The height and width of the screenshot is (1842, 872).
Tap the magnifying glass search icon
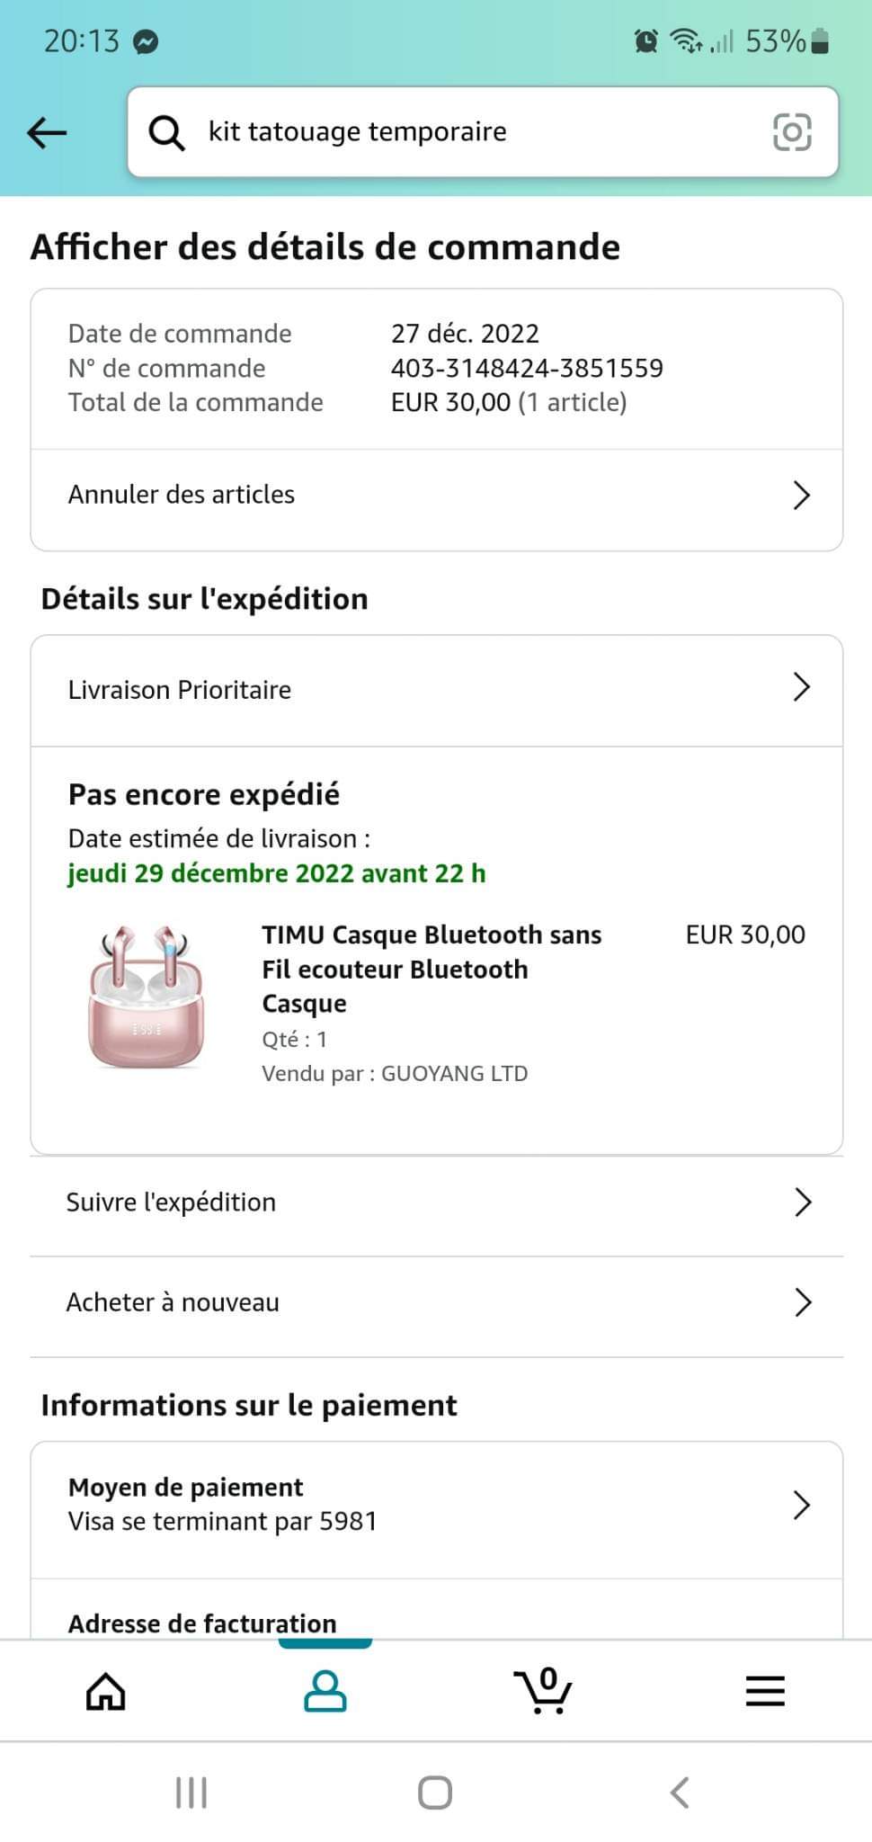pos(166,133)
